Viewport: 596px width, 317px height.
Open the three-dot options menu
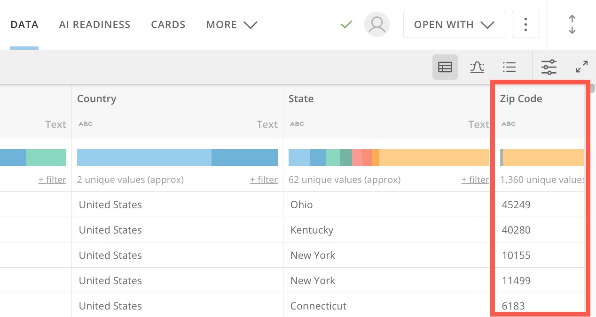click(525, 24)
